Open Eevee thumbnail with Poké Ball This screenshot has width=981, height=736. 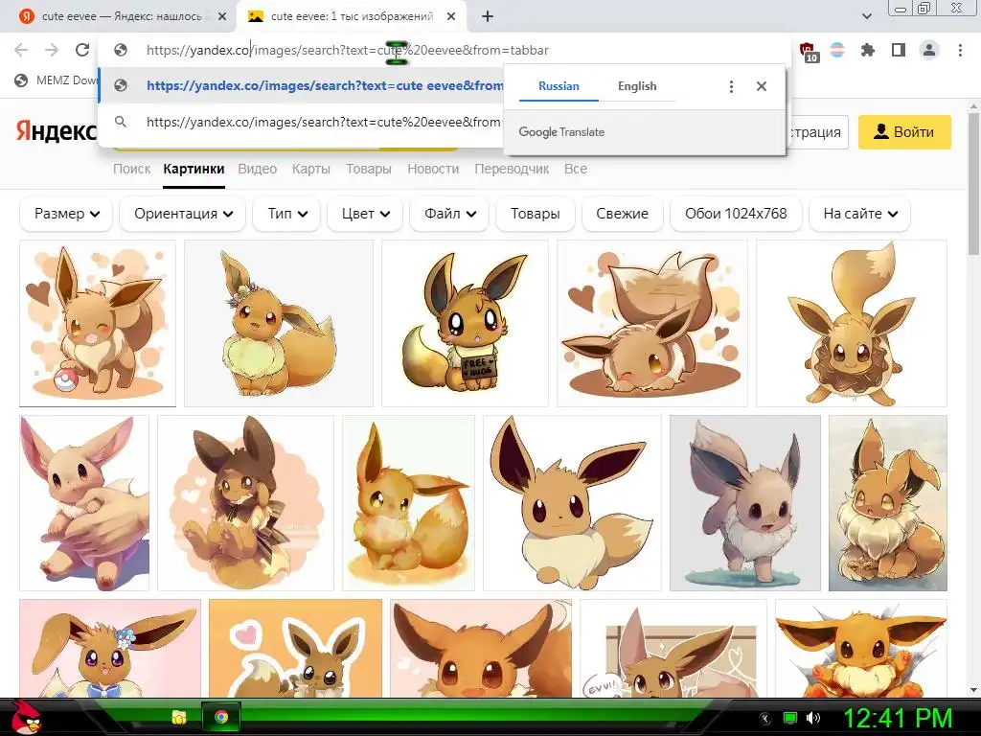pyautogui.click(x=98, y=323)
